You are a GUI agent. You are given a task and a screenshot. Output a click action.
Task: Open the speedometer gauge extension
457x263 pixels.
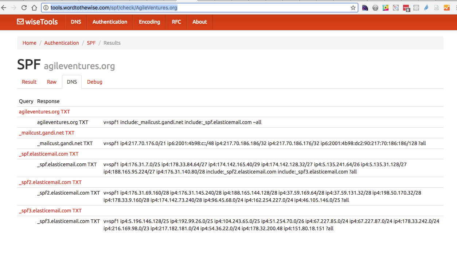tap(365, 8)
